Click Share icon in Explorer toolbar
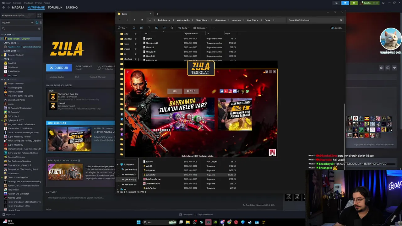 [x=164, y=28]
